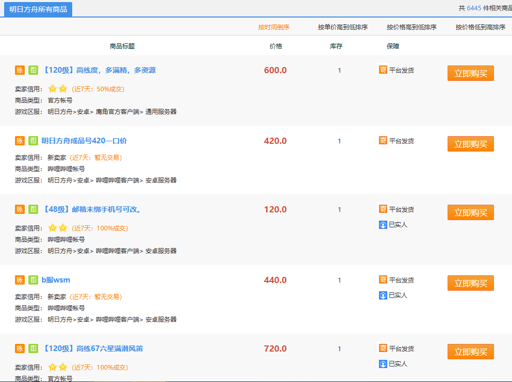Click the 账 icon next to b服wsm

pos(19,279)
